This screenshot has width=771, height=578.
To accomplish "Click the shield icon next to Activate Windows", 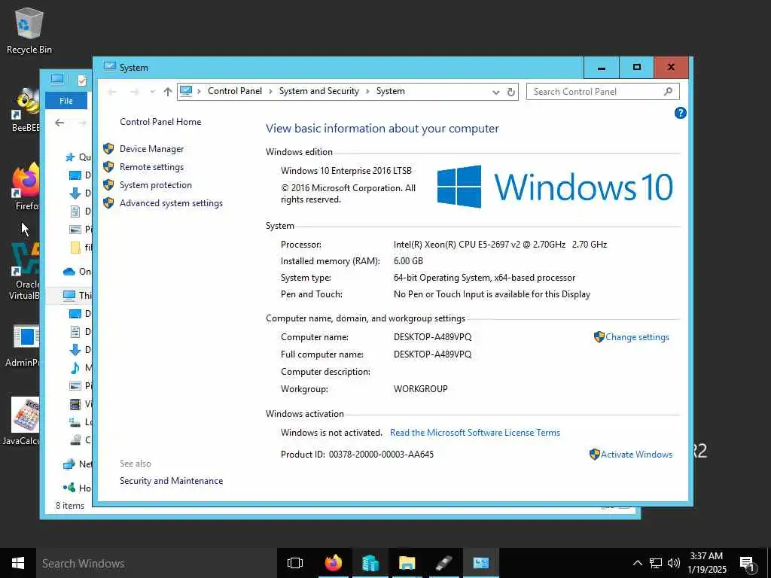I will [x=595, y=454].
